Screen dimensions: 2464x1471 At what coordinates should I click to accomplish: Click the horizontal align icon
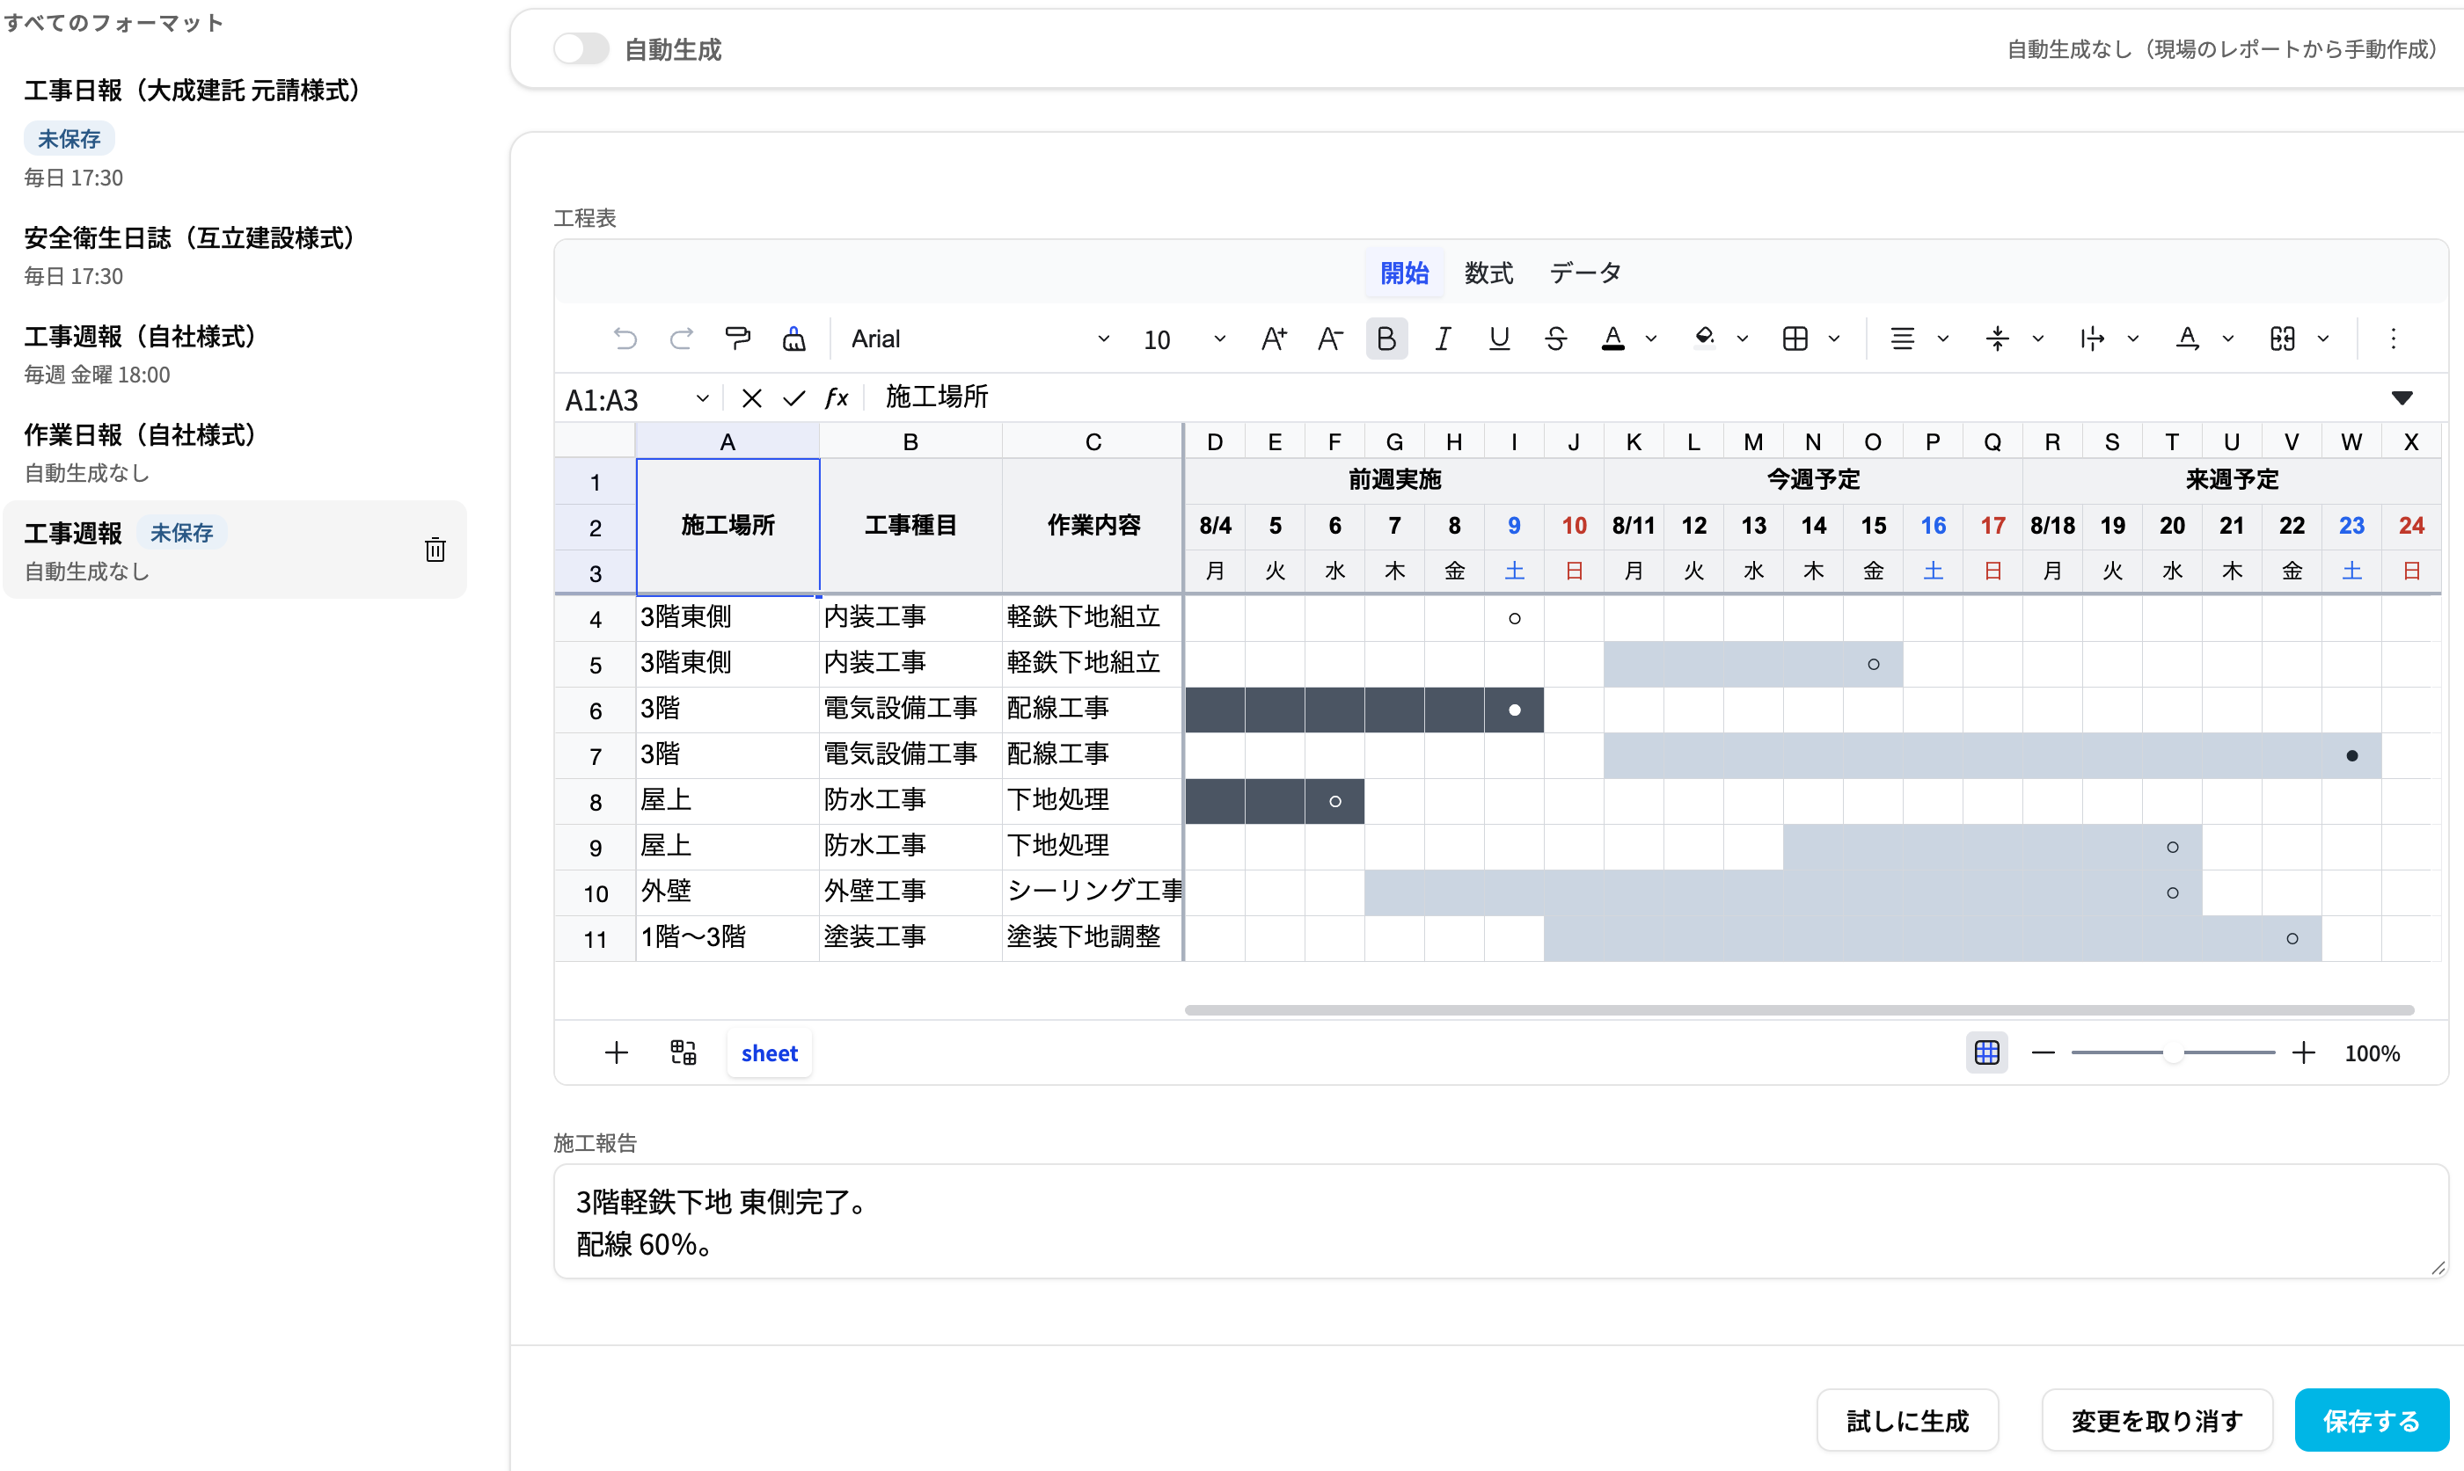1902,339
